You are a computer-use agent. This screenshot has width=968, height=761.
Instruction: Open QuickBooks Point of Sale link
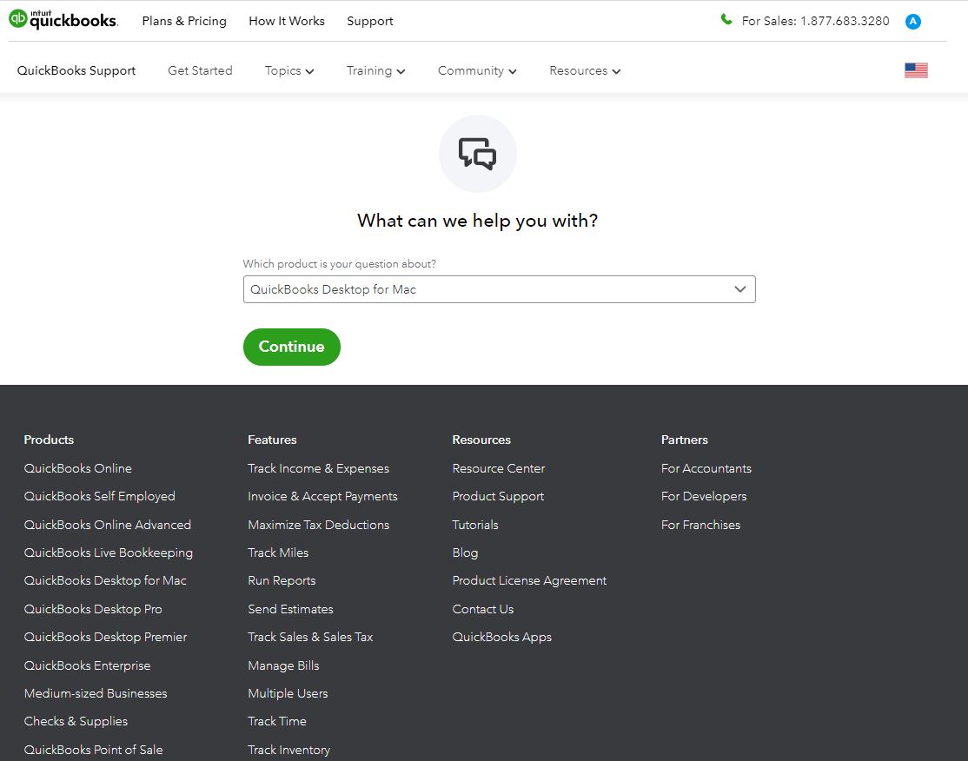93,750
